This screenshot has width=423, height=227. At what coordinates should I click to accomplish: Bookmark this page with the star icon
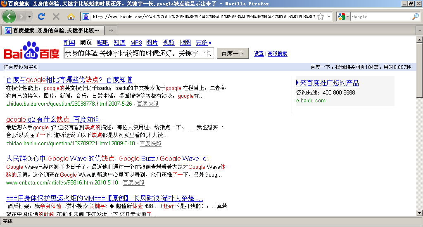[321, 17]
